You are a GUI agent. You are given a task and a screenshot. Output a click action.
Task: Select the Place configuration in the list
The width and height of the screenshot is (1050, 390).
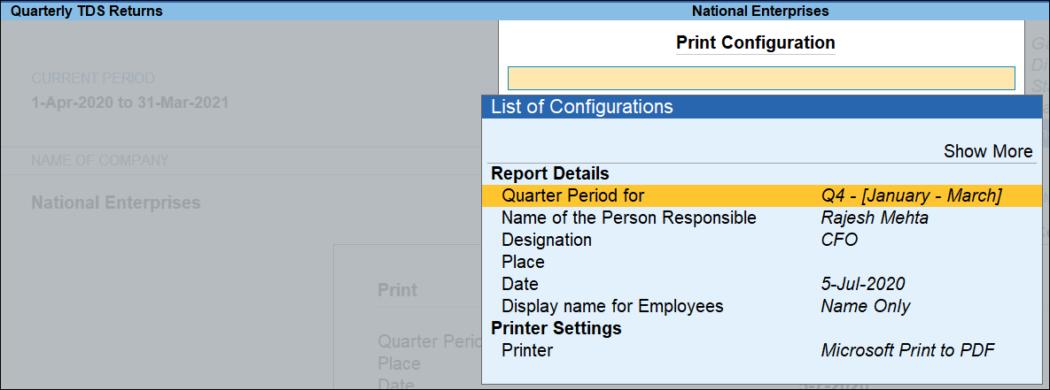(523, 262)
